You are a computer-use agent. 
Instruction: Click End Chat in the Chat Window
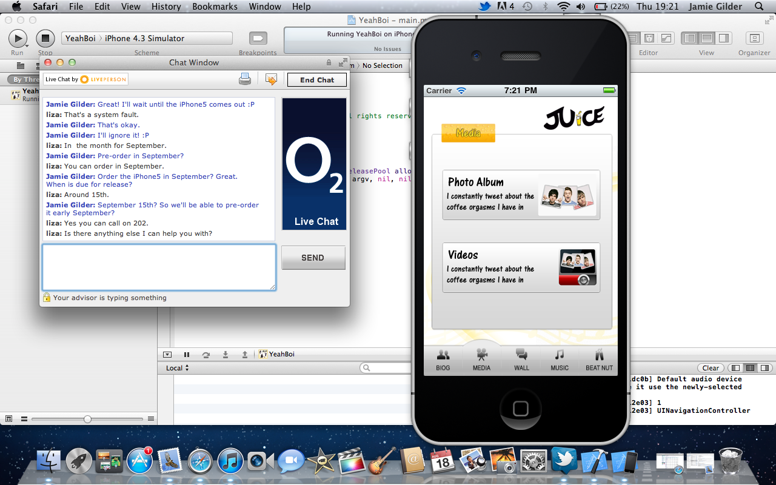click(x=317, y=79)
